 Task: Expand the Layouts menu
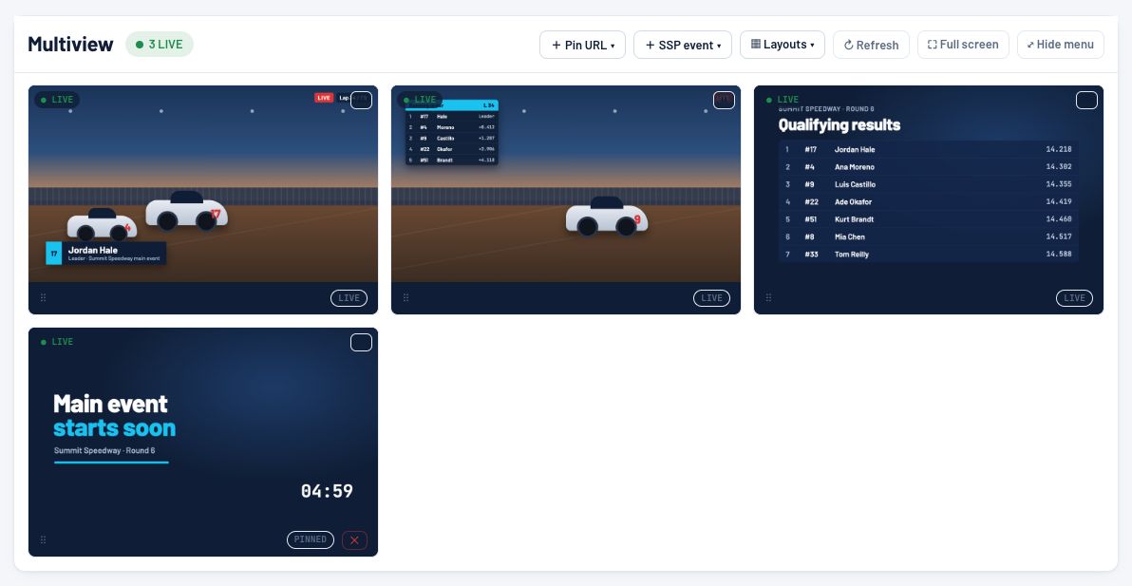tap(783, 45)
